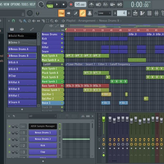Image resolution: width=164 pixels, height=164 pixels.
Task: Toggle typing keyboard to piano icon
Action: pyautogui.click(x=61, y=13)
